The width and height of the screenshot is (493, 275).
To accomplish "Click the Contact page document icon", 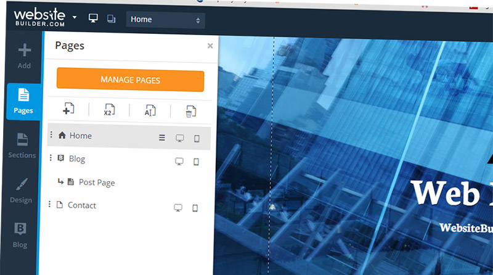I will [59, 205].
